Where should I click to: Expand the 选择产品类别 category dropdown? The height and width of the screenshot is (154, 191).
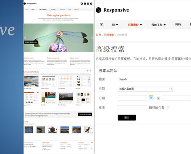coord(145,89)
